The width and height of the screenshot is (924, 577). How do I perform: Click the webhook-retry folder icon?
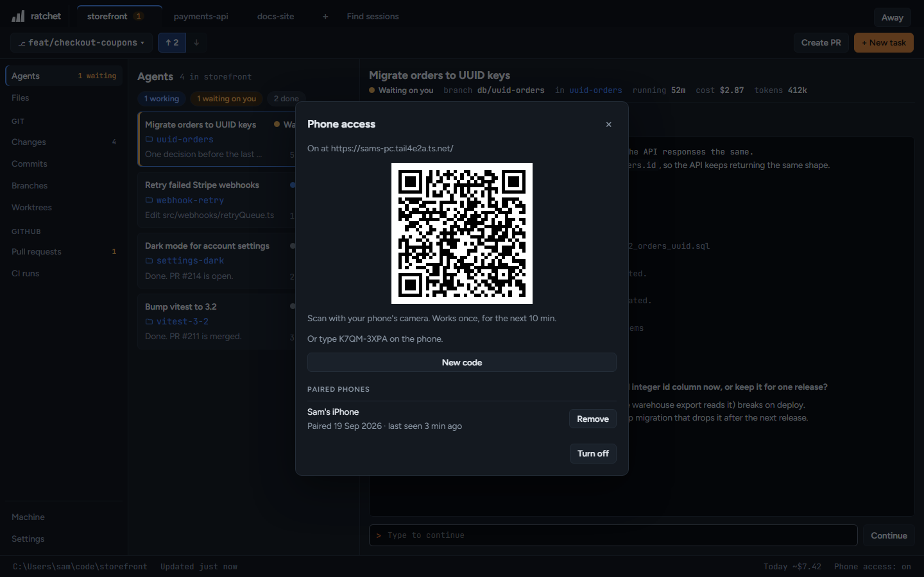pos(149,200)
